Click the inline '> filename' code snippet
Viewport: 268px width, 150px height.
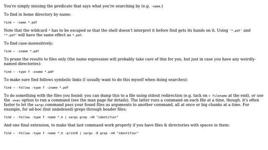coord(218,96)
